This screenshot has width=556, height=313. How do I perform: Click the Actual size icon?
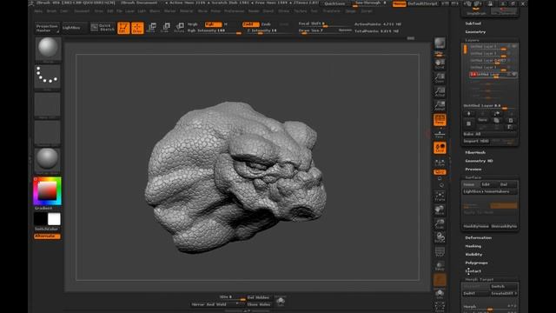(440, 91)
